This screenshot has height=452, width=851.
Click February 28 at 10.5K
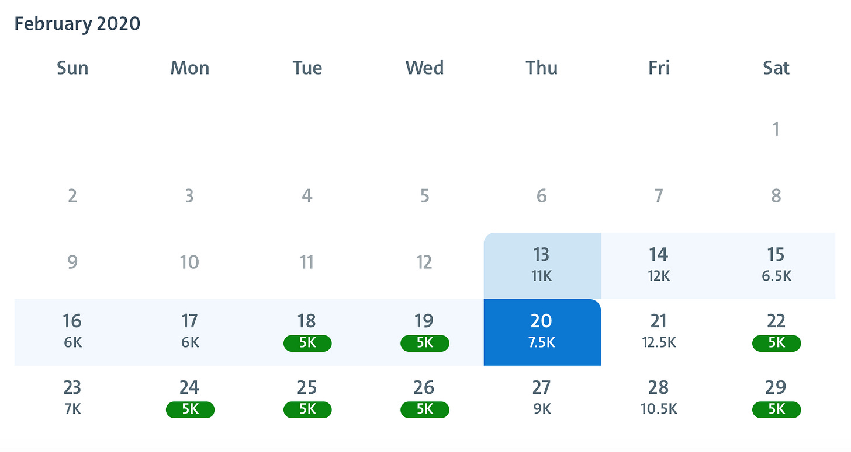click(659, 398)
